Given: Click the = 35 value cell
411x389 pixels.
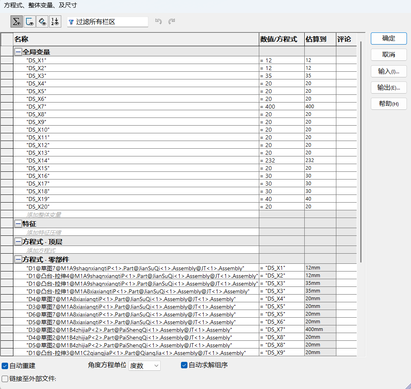Looking at the screenshot, I should [282, 76].
